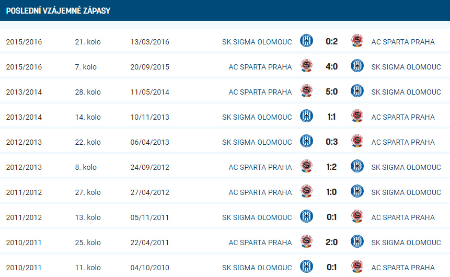
Task: Click Sigma Olomouc crest in 27/04/2012 row
Action: 357,191
